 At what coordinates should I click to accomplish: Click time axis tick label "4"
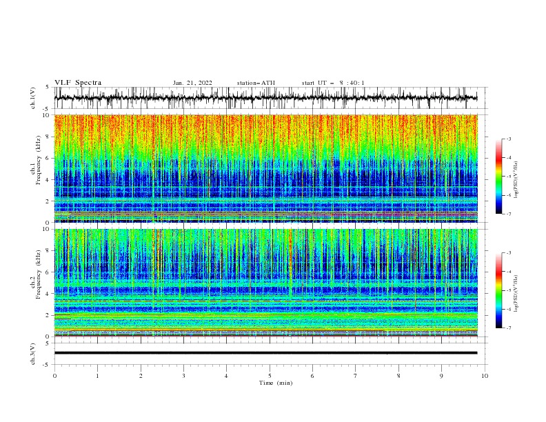coord(226,376)
